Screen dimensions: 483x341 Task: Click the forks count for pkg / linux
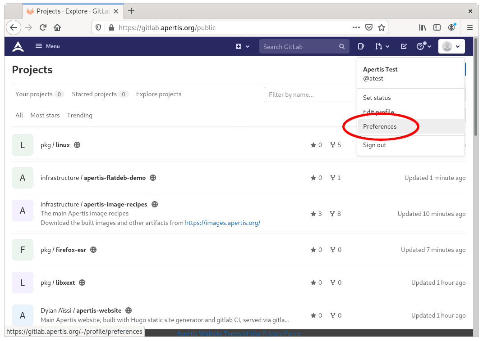pos(336,145)
